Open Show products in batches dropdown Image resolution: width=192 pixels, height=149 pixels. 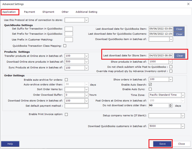[170, 62]
